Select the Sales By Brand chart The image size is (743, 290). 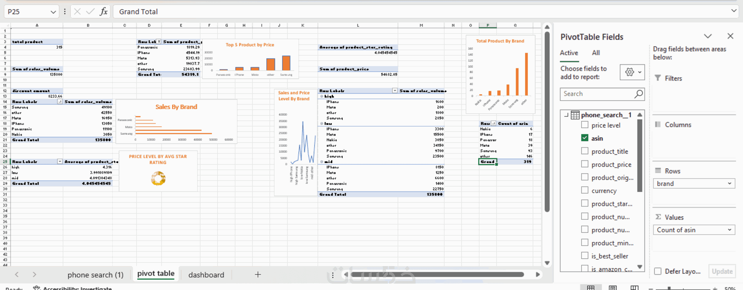(x=176, y=122)
